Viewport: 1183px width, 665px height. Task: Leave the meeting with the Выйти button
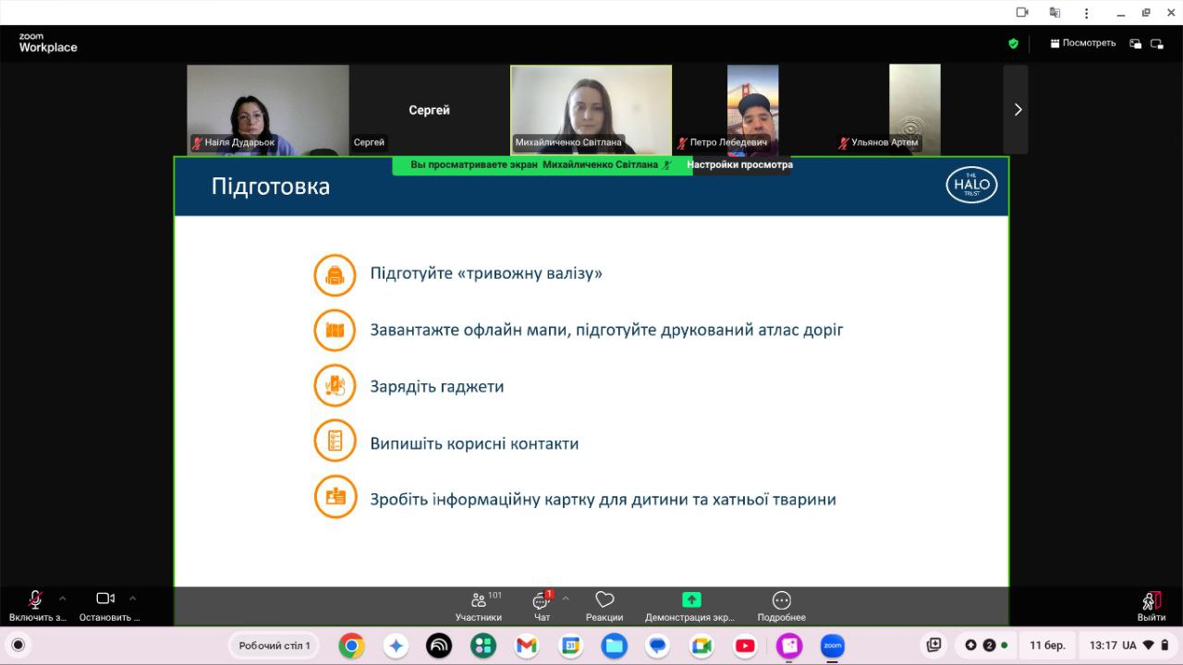coord(1151,606)
